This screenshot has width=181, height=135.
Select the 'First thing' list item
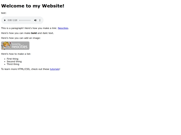point(12,59)
